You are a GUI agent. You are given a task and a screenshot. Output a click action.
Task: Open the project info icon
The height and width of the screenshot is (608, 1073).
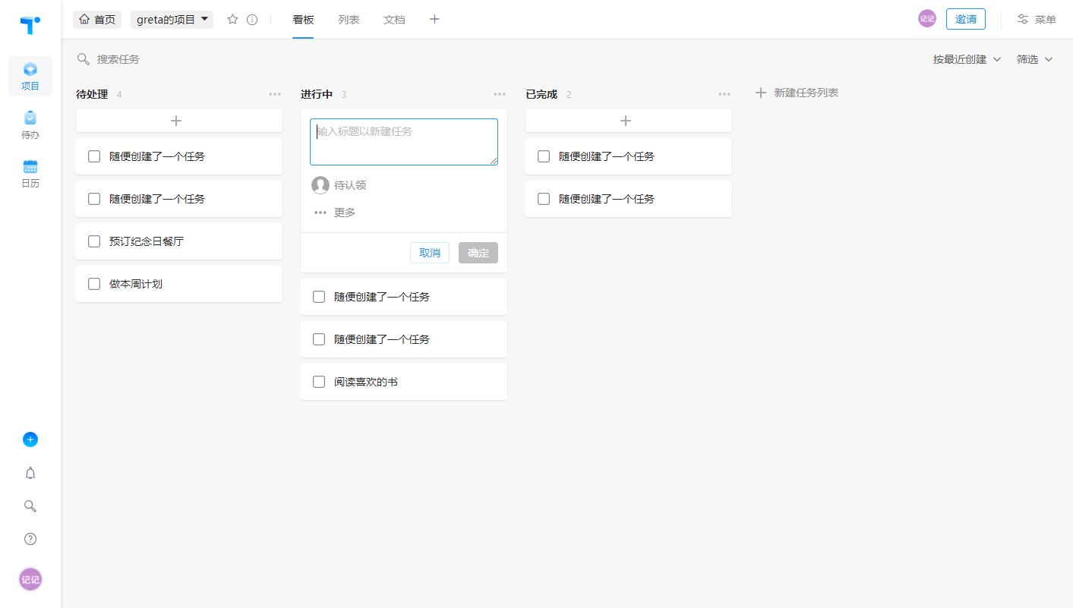[252, 20]
